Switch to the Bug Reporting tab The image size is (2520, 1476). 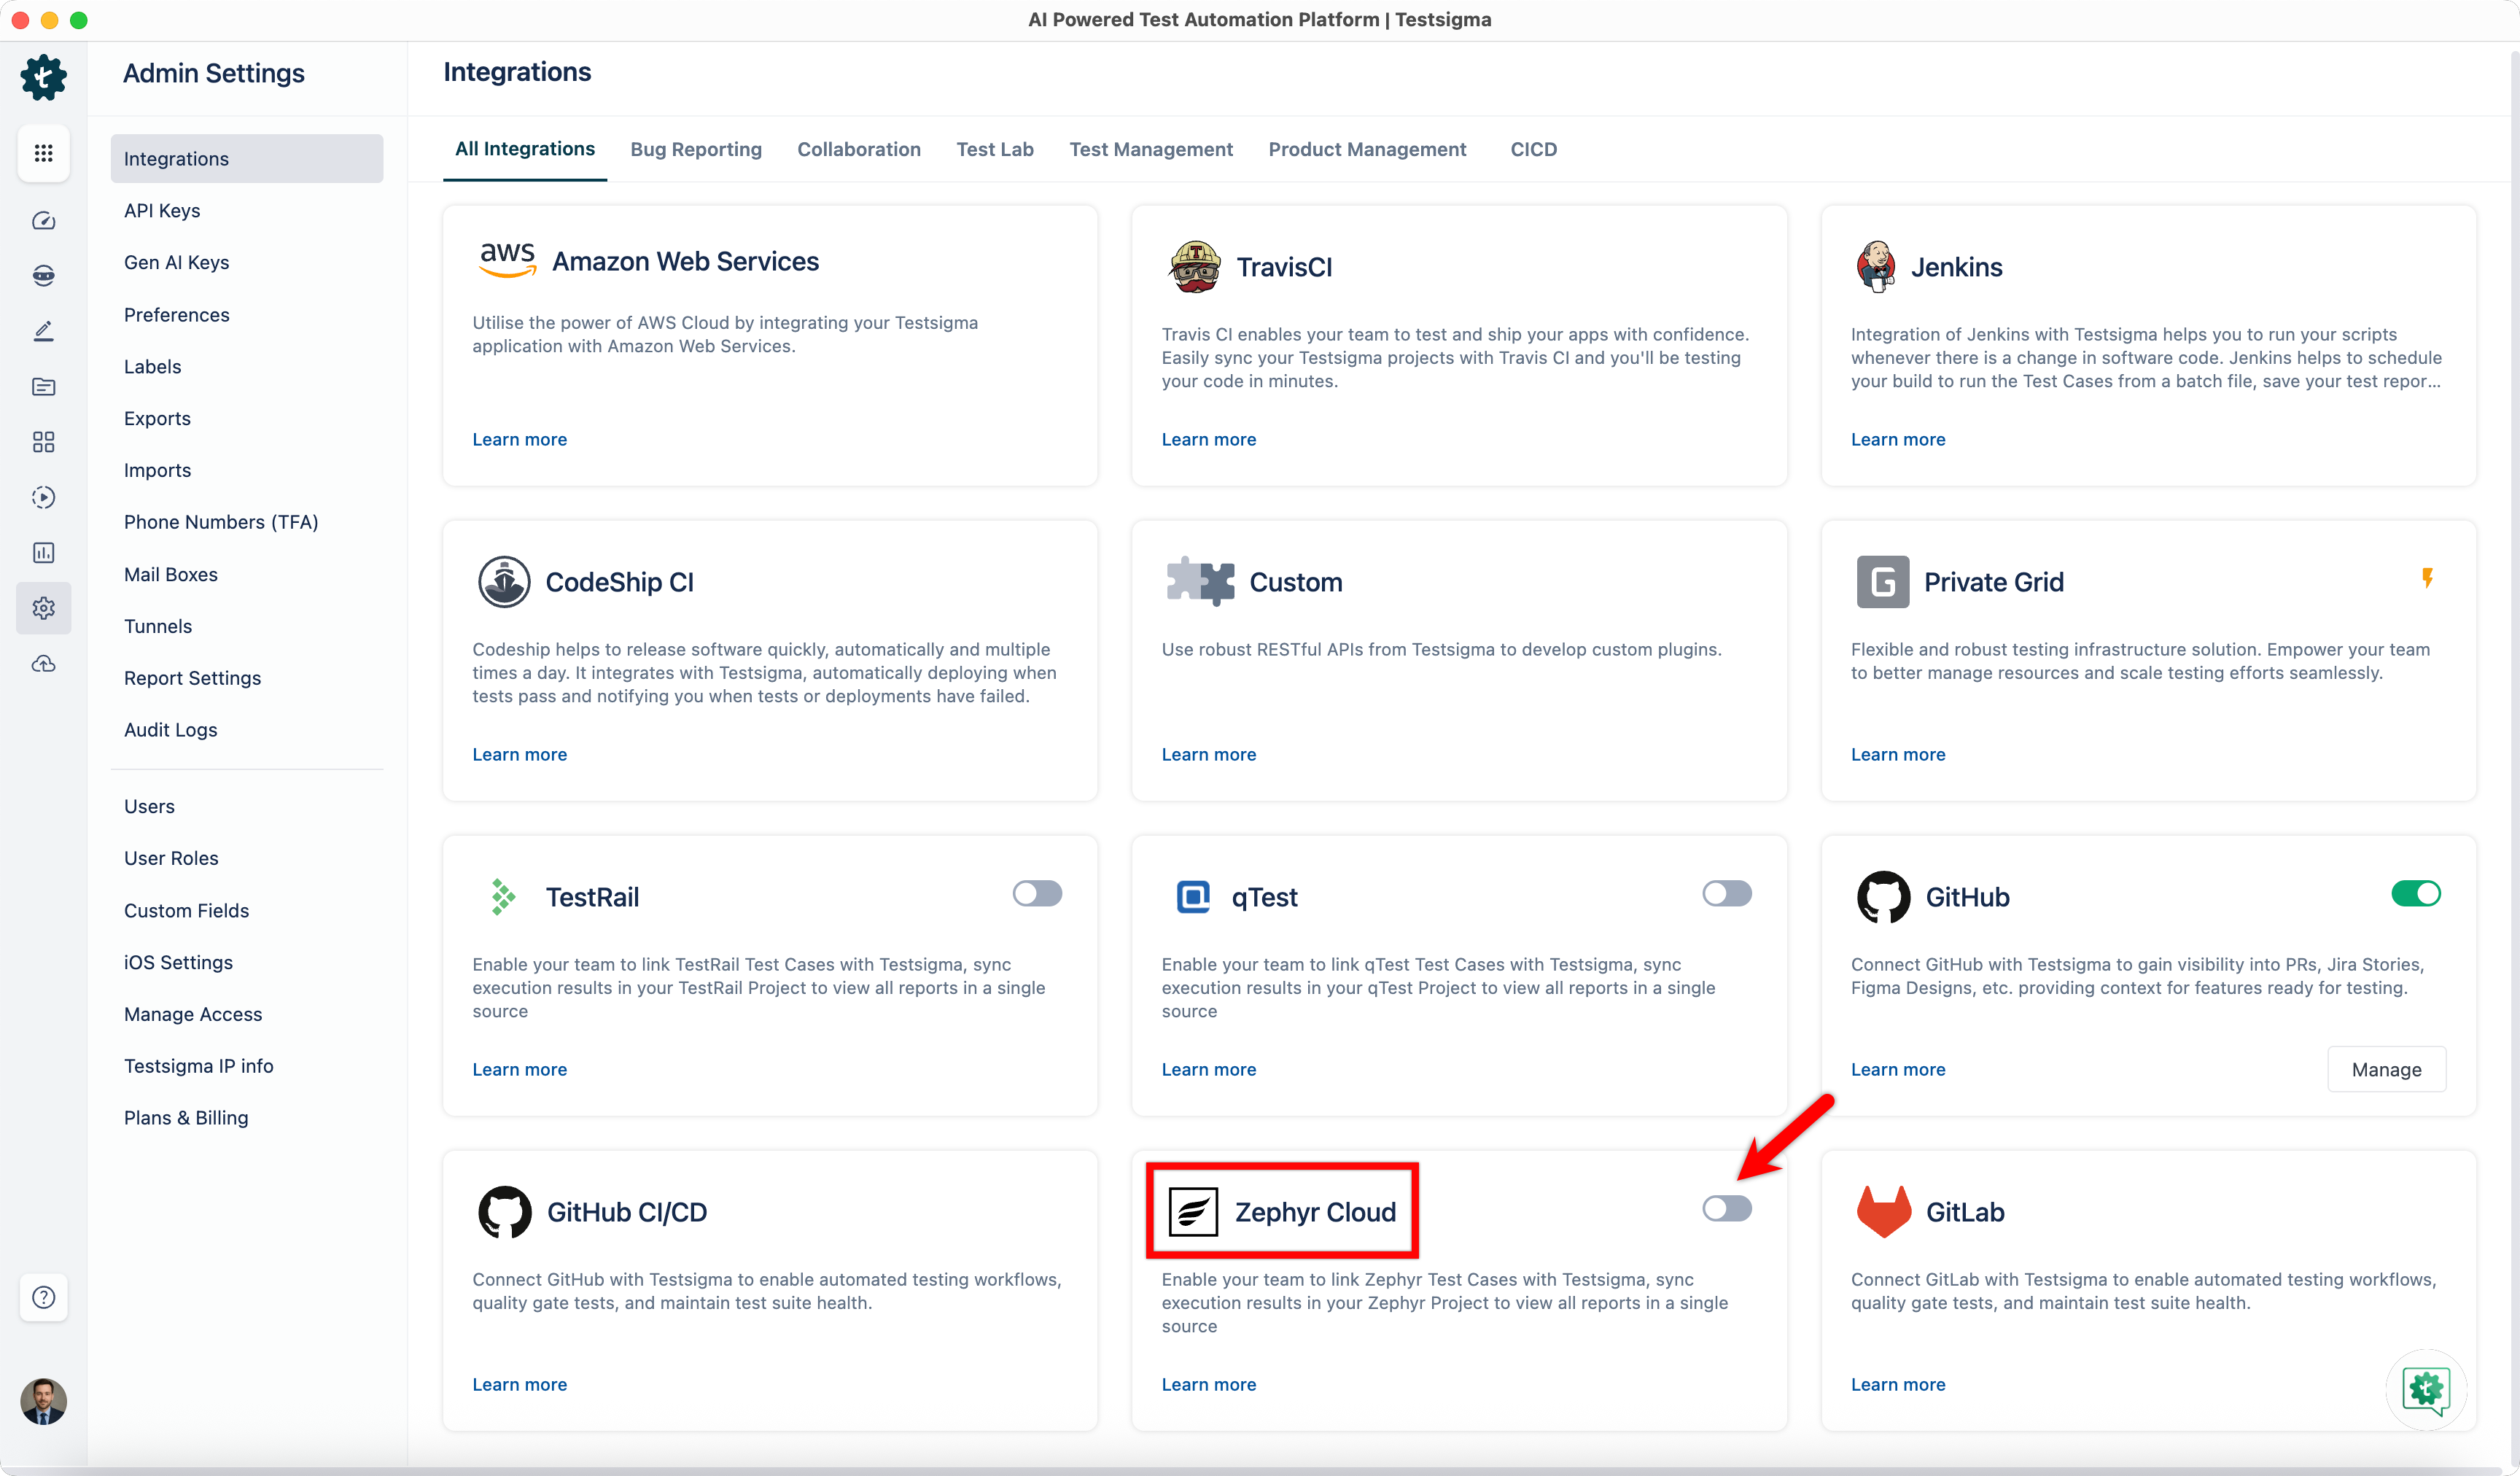[x=695, y=149]
